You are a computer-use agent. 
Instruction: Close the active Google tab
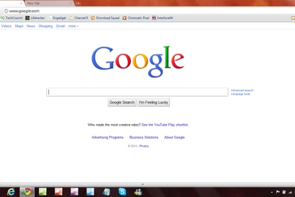point(21,3)
